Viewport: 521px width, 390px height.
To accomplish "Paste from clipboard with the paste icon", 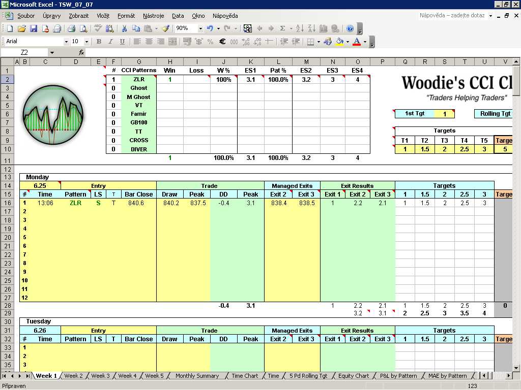I will pyautogui.click(x=148, y=28).
